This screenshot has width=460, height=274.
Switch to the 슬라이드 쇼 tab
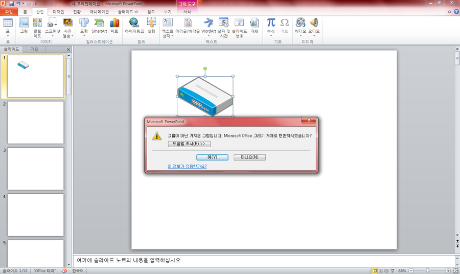tap(128, 12)
